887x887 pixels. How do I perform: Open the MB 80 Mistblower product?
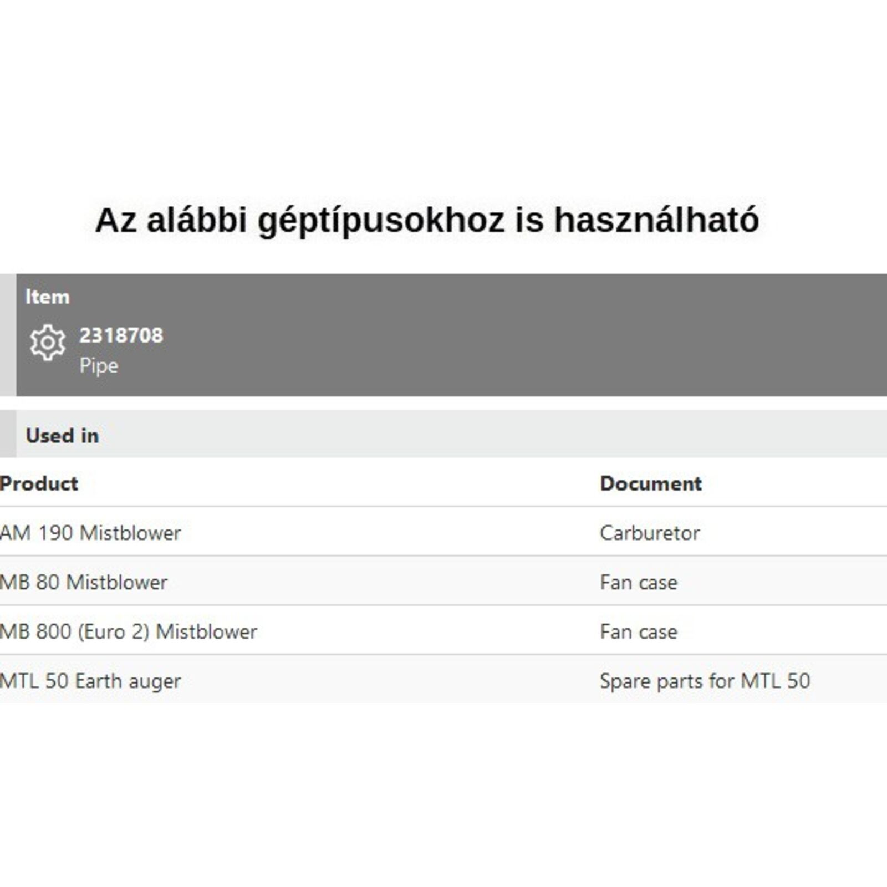click(x=84, y=582)
